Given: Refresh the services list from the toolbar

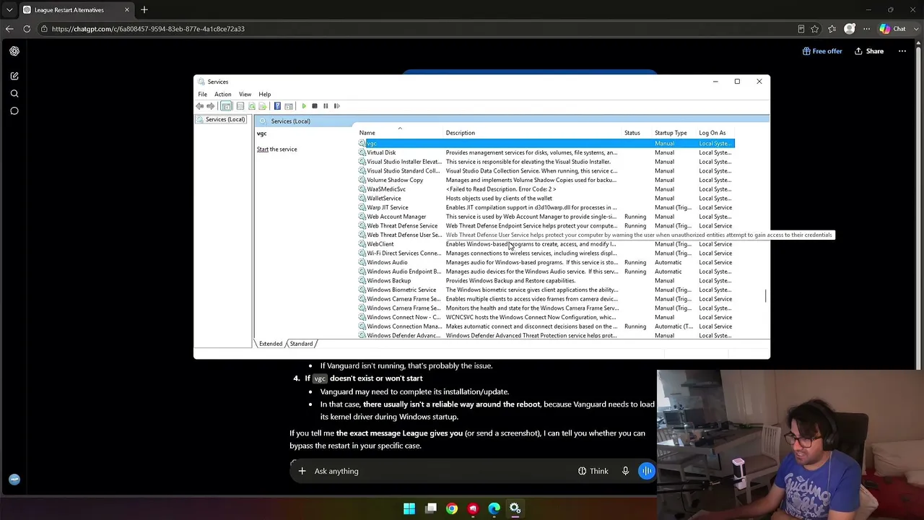Looking at the screenshot, I should (x=252, y=106).
